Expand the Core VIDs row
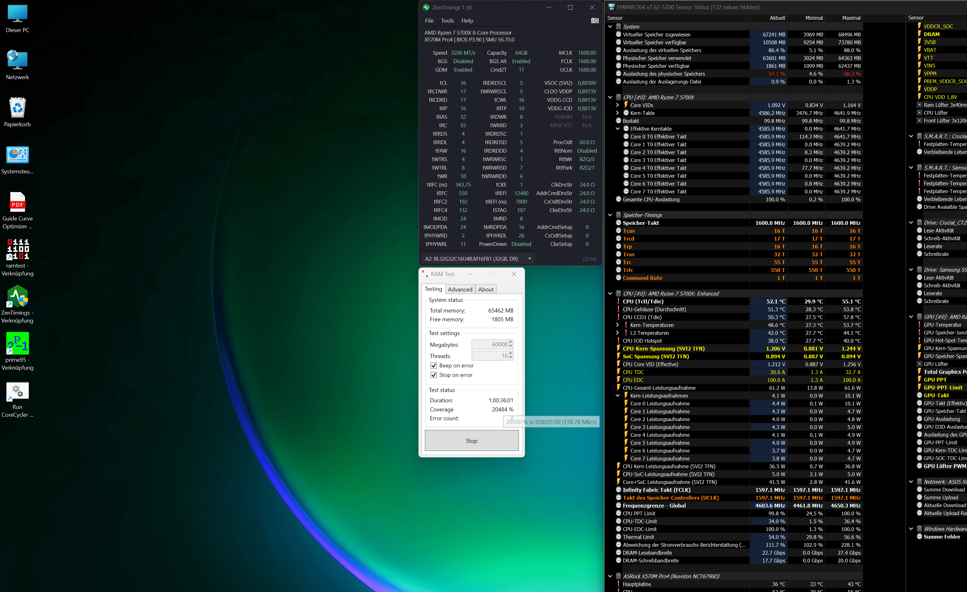 coord(617,105)
